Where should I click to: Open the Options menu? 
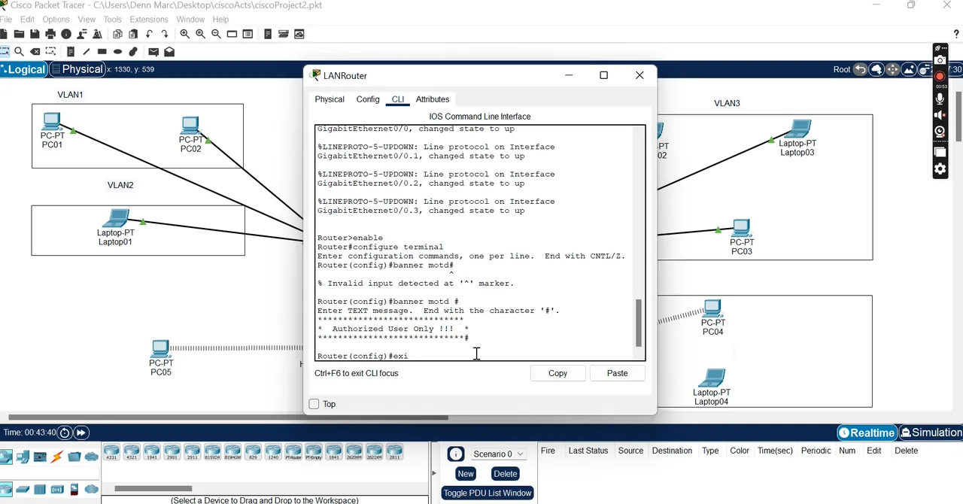[x=56, y=19]
